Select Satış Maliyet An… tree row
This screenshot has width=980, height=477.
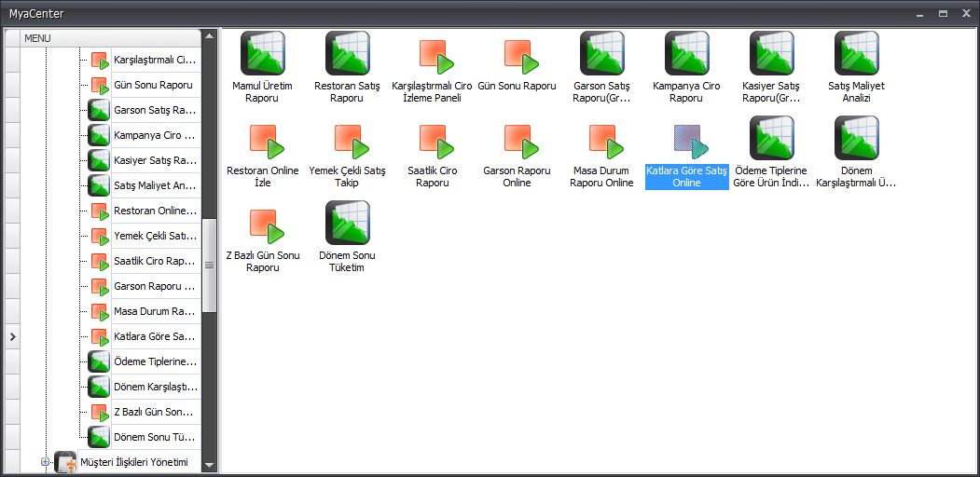point(156,185)
